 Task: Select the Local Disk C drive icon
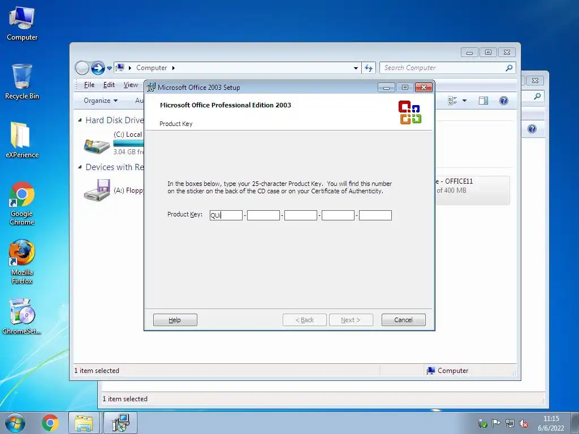[97, 145]
